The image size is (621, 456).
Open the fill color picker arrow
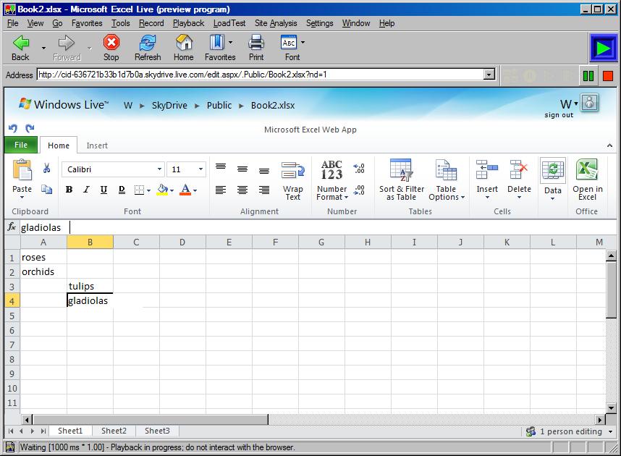[x=171, y=190]
